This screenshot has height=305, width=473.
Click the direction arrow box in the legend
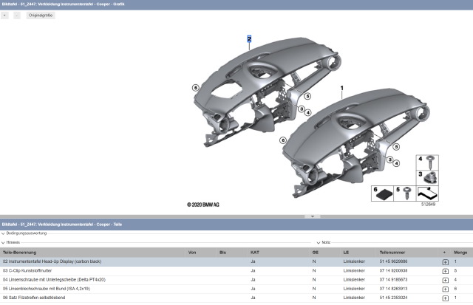pyautogui.click(x=427, y=193)
